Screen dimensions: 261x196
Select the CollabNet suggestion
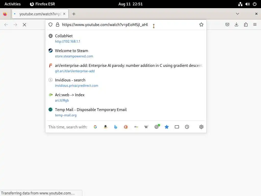(126, 39)
